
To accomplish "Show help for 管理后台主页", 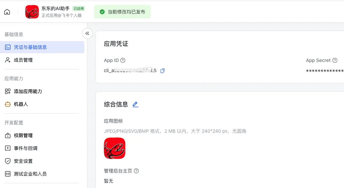I will click(136, 171).
